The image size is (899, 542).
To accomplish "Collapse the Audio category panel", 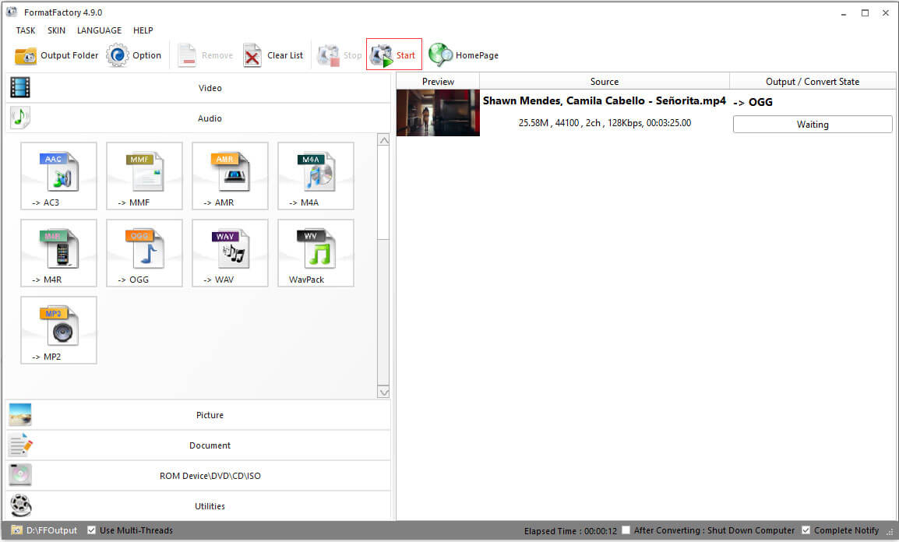I will point(198,118).
